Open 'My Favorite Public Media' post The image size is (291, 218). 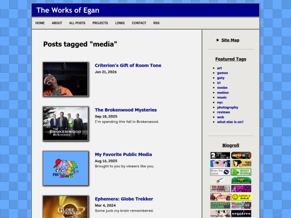[x=123, y=154]
